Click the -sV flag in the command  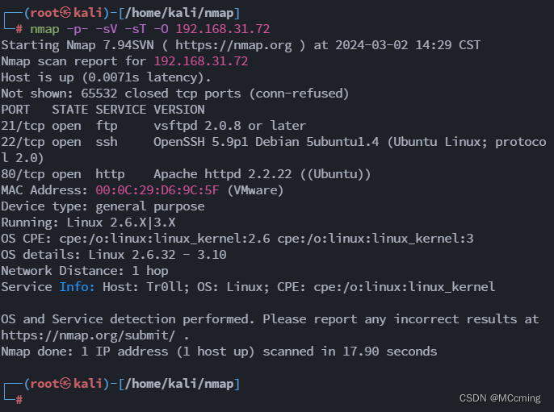point(107,29)
